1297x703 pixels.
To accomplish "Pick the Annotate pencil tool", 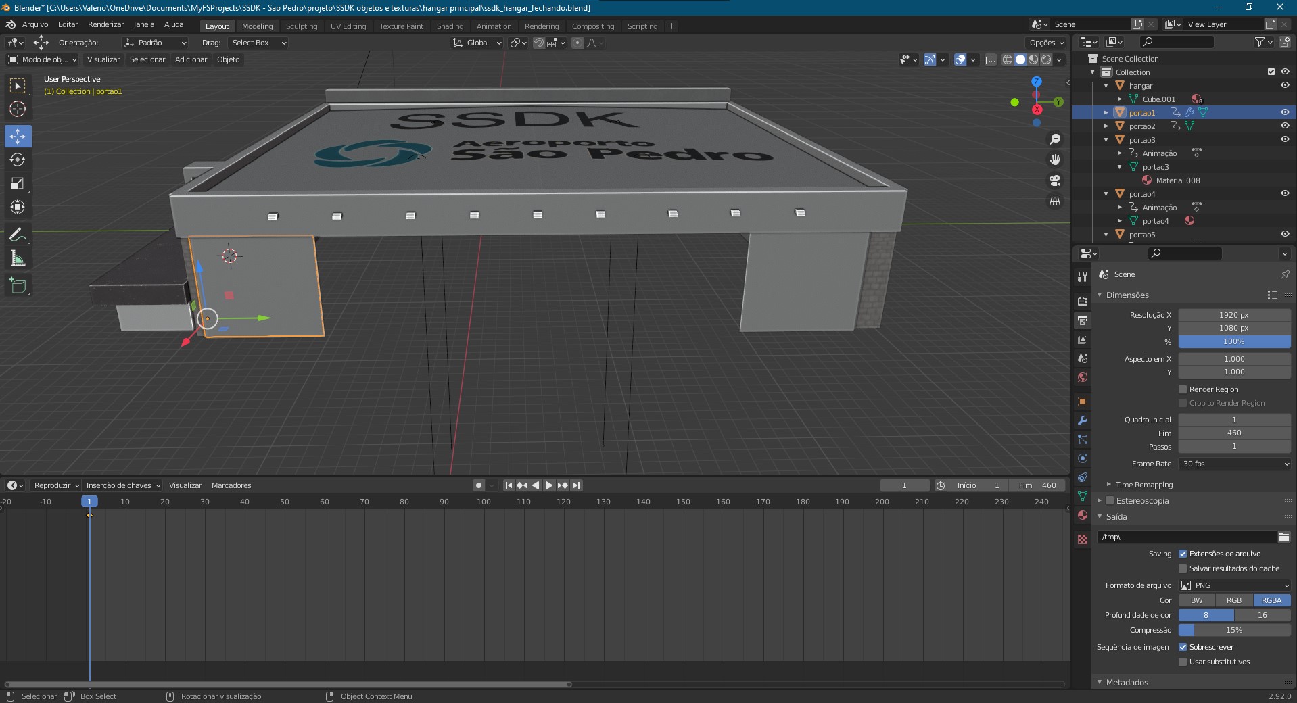I will (18, 235).
